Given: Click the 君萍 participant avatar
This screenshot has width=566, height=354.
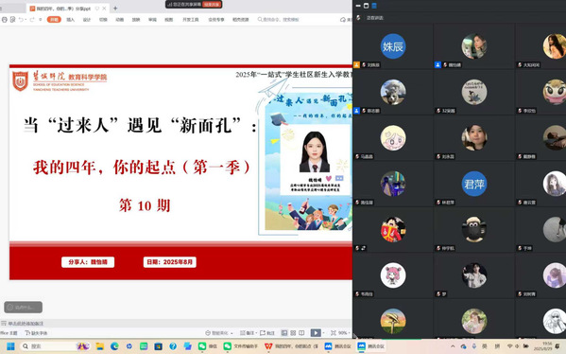Looking at the screenshot, I should (x=474, y=184).
